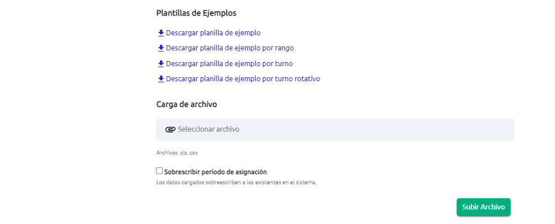The image size is (555, 224).
Task: Click the 'Plantillas de Ejemplos' heading
Action: tap(197, 13)
